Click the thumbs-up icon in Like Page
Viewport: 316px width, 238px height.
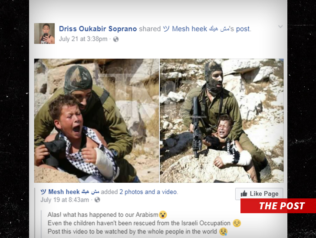pos(244,194)
